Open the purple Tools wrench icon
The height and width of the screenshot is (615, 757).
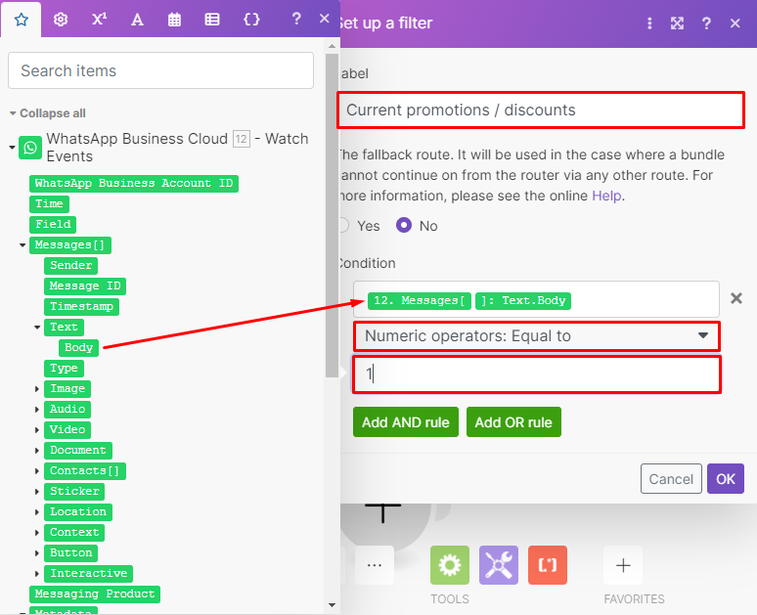pos(499,565)
